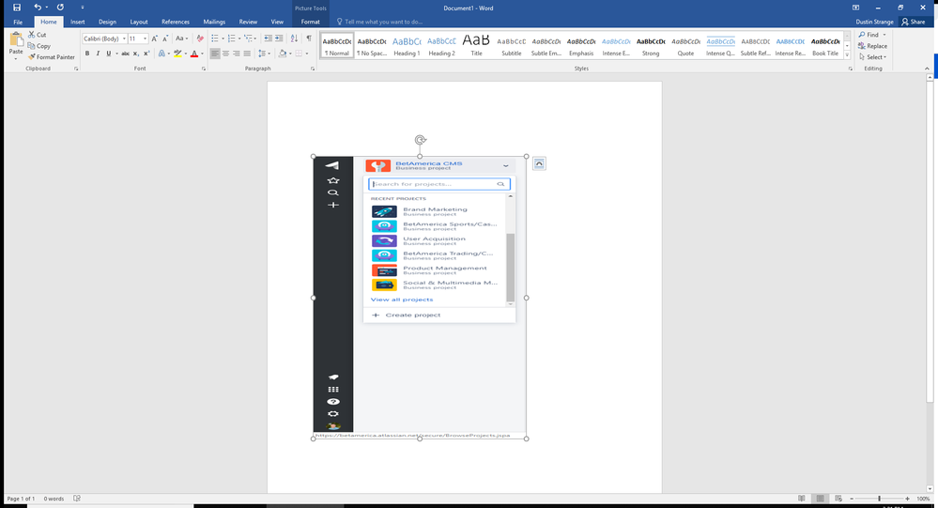Collapse the ribbon with the arrow
This screenshot has width=938, height=508.
[928, 69]
